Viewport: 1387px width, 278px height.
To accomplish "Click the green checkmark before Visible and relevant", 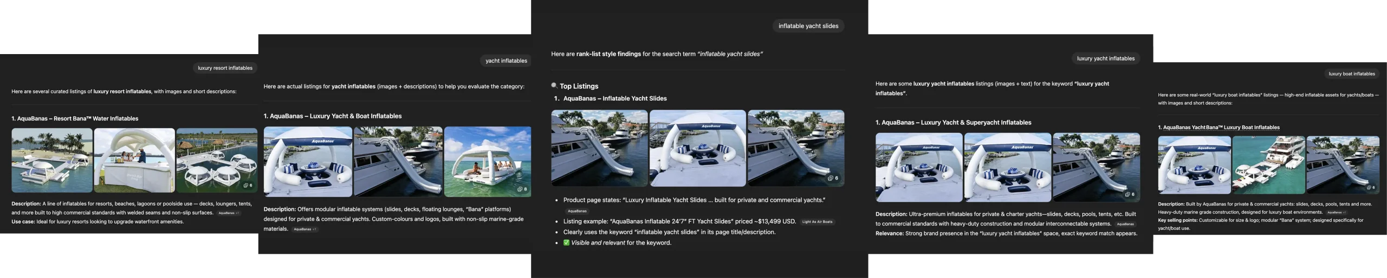I will (566, 243).
